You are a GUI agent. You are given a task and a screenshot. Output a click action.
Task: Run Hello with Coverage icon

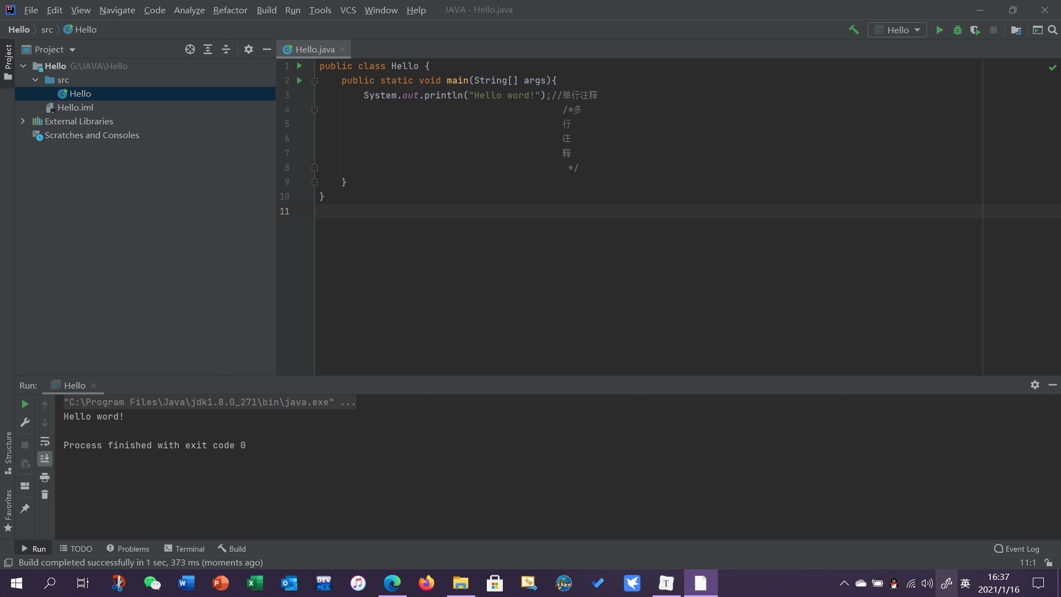click(975, 30)
